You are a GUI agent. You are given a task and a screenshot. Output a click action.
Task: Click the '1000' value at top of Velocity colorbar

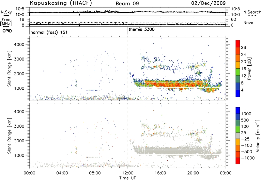click(246, 114)
